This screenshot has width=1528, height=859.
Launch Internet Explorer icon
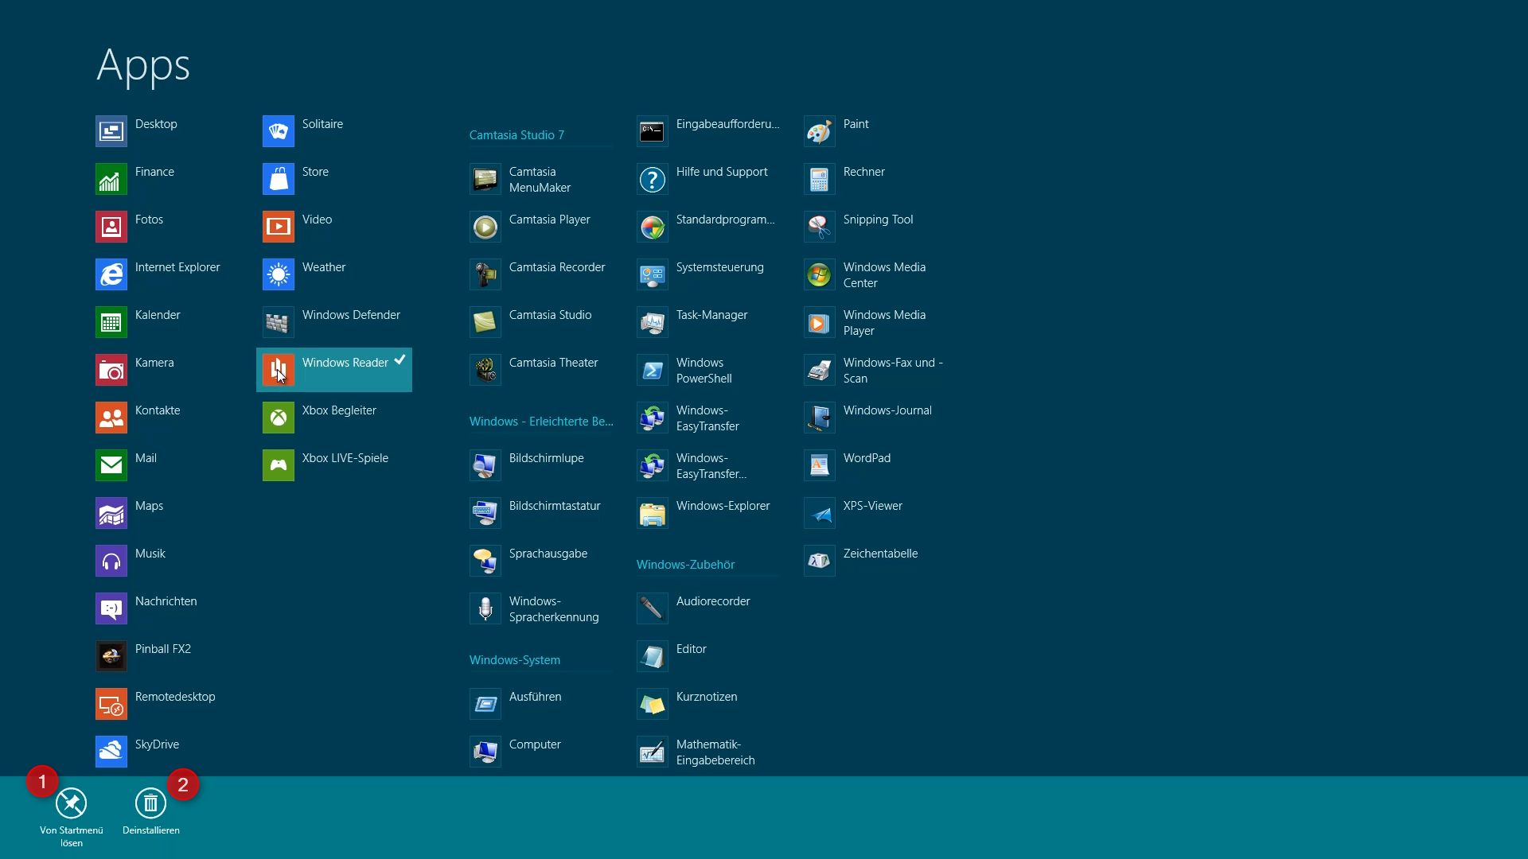coord(111,274)
